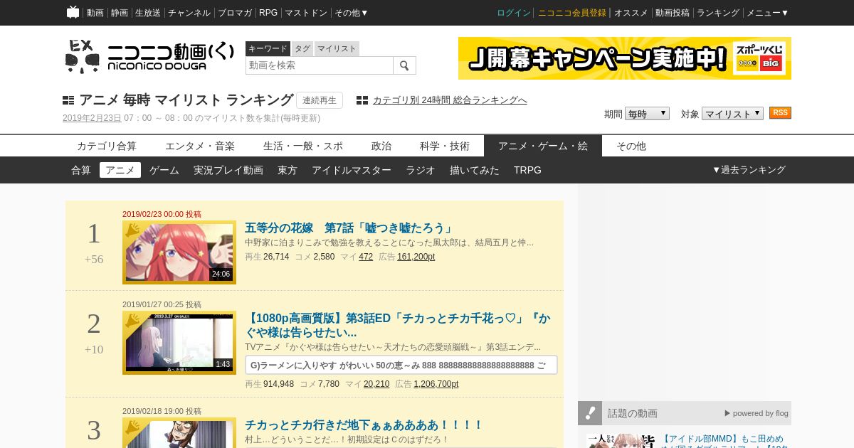854x448 pixels.
Task: Click the ログイン link
Action: [x=514, y=13]
